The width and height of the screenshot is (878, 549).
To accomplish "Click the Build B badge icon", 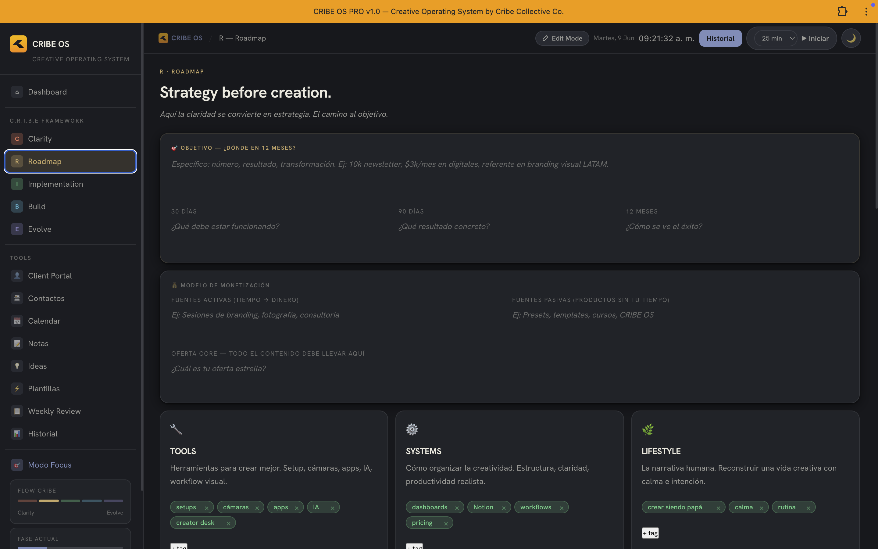I will [17, 206].
